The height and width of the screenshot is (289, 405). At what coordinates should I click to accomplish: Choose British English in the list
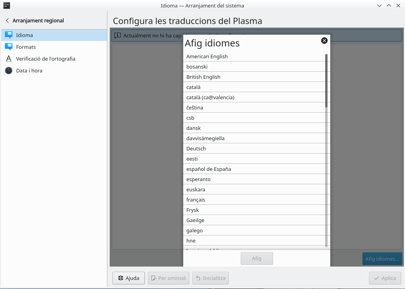[203, 77]
